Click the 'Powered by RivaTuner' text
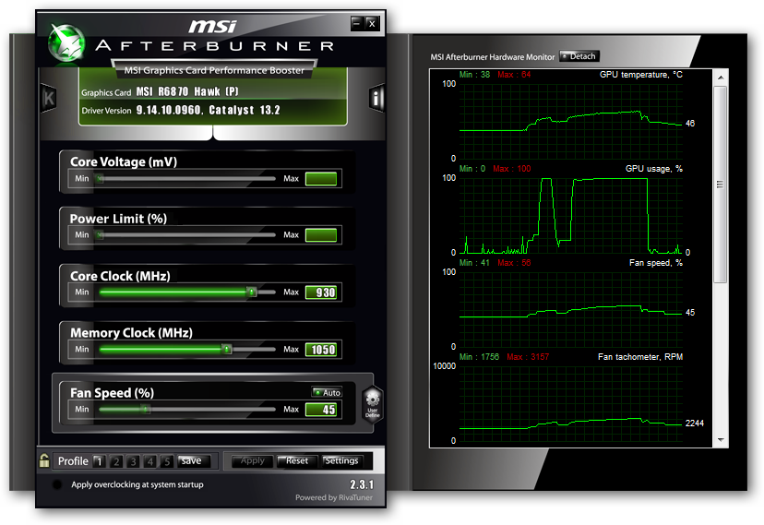 click(334, 497)
